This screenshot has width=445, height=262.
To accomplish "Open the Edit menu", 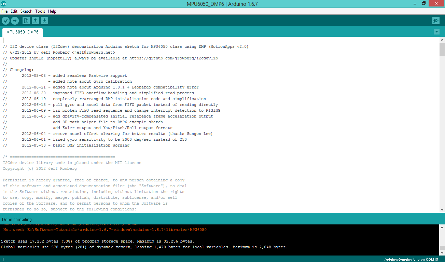I will (14, 11).
